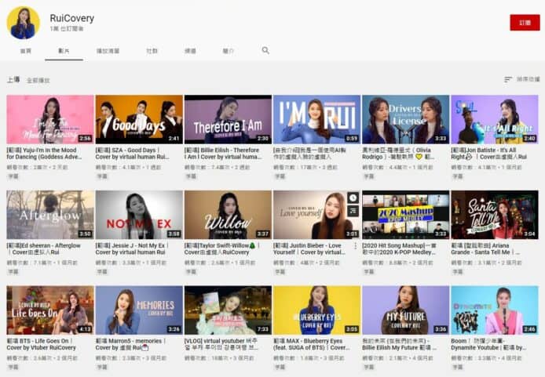The width and height of the screenshot is (545, 377).
Task: Open the 播放清單 playlists tab
Action: click(108, 51)
